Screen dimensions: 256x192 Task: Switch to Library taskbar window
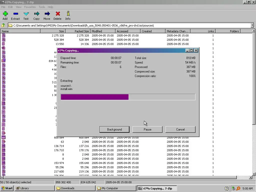pyautogui.click(x=34, y=188)
